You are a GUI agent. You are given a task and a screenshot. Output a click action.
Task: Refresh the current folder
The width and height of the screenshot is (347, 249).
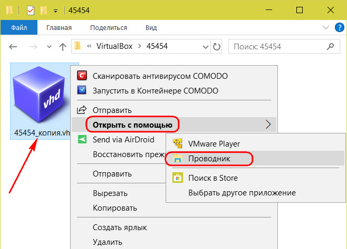pos(216,47)
